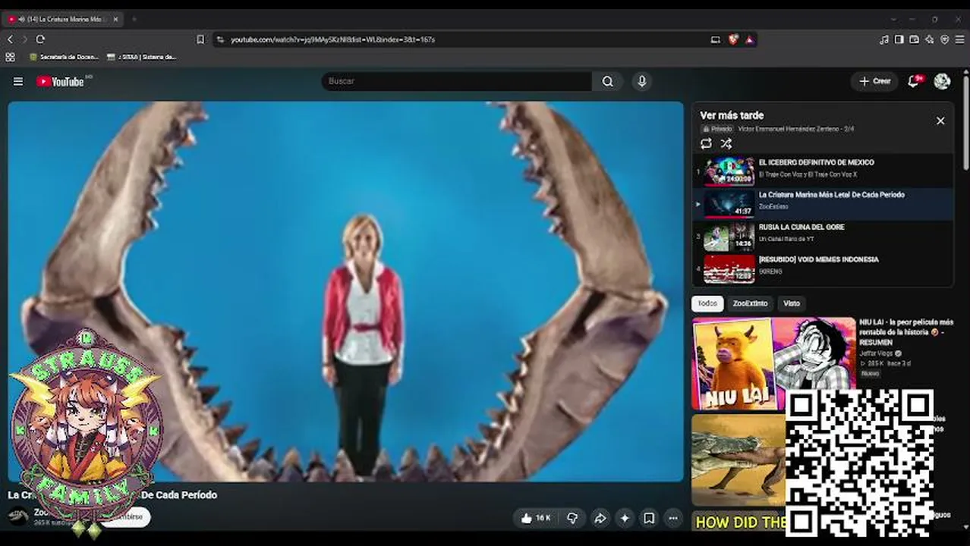Image resolution: width=970 pixels, height=546 pixels.
Task: Open the Secretaría de Docen... bookmark
Action: tap(64, 57)
